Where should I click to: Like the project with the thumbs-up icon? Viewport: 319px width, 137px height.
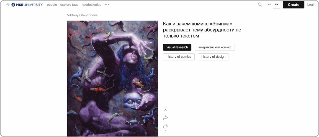coord(165,126)
